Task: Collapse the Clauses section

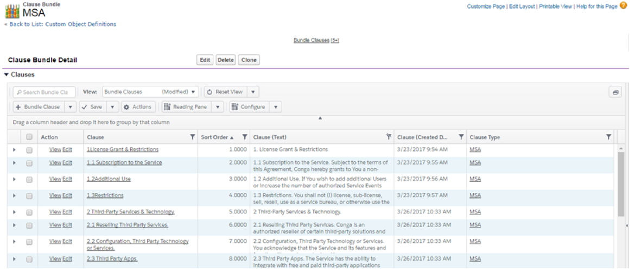Action: pyautogui.click(x=6, y=74)
